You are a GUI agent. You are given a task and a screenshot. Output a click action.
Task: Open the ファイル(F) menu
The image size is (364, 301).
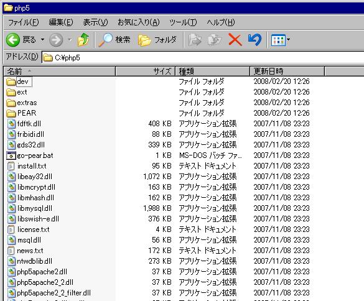23,22
